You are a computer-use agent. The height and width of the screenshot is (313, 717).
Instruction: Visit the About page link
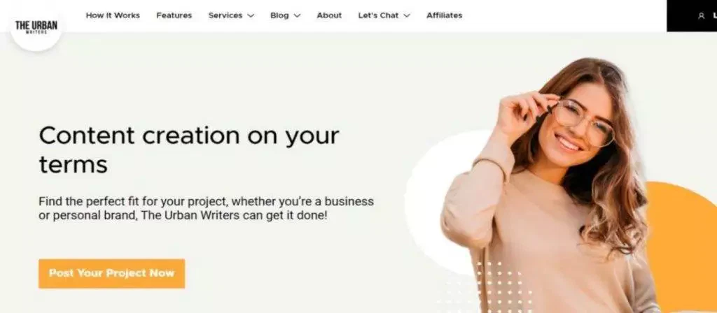point(329,15)
